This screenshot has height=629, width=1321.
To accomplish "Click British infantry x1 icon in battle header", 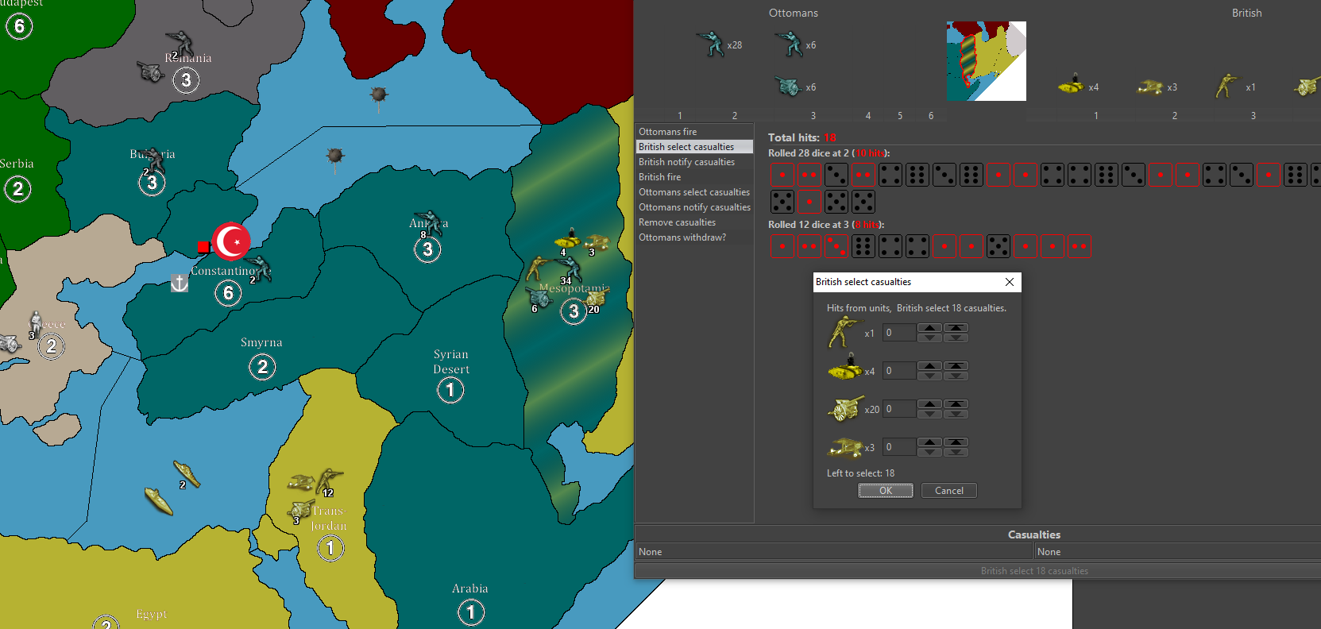I will click(1227, 85).
